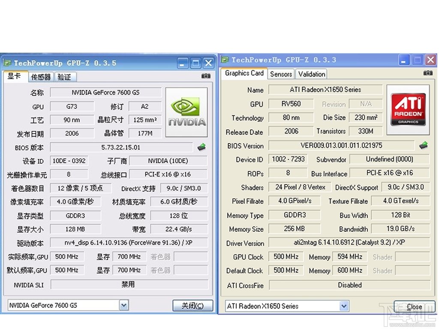The height and width of the screenshot is (329, 439).
Task: Click the Name field ATI Radeon X1650 Series
Action: click(325, 90)
